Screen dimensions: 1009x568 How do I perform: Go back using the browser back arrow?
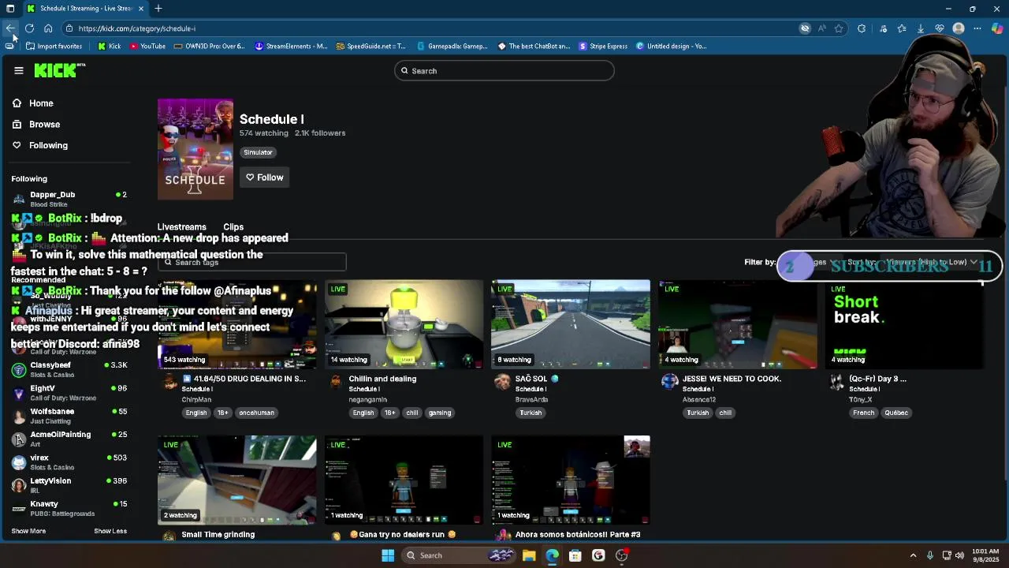[10, 28]
